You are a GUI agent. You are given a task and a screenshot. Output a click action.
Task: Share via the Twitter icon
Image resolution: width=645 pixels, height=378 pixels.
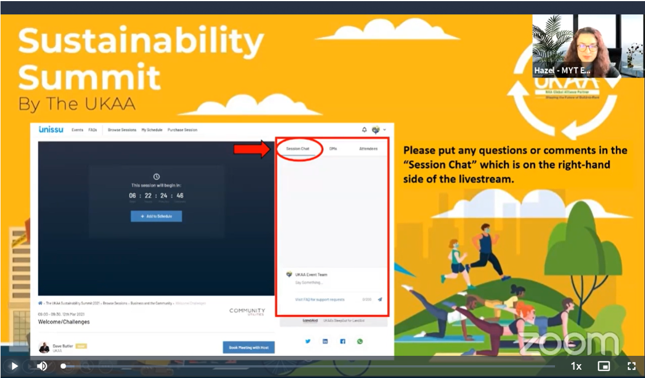coord(308,341)
